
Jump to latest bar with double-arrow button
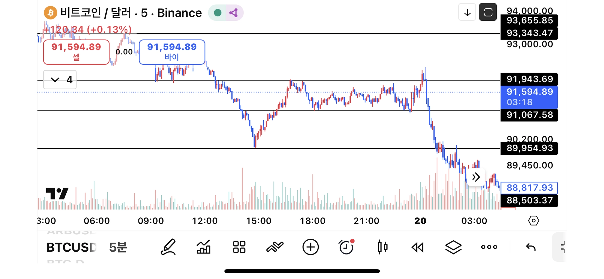point(476,177)
